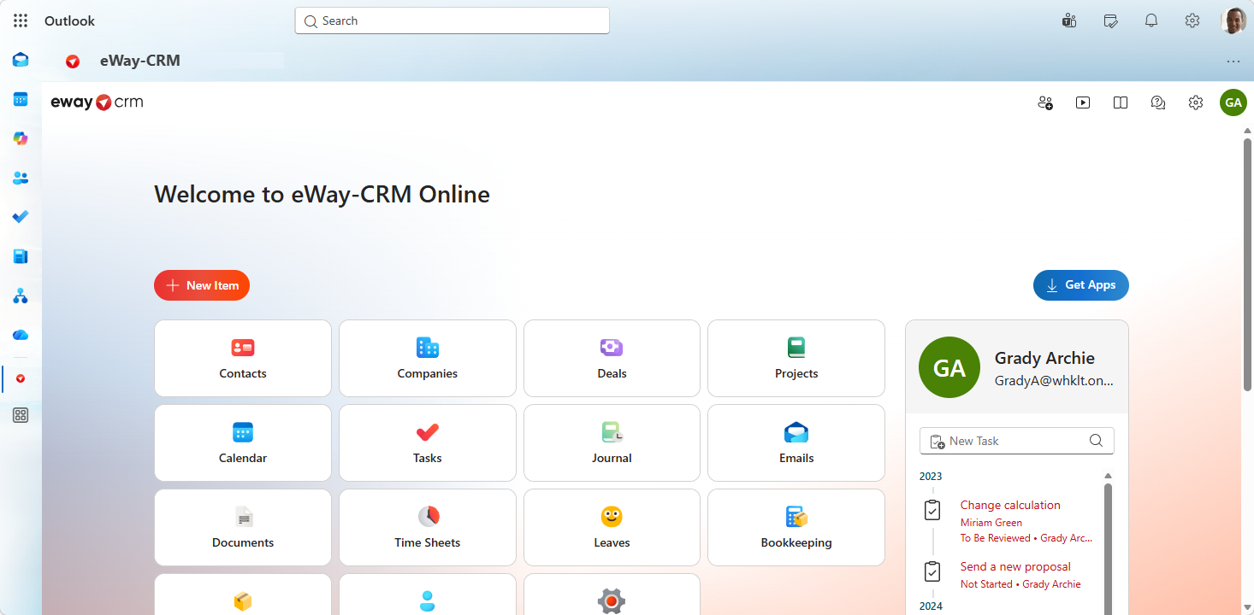Viewport: 1254px width, 615px height.
Task: Open the partially visible box tile
Action: coord(243,594)
